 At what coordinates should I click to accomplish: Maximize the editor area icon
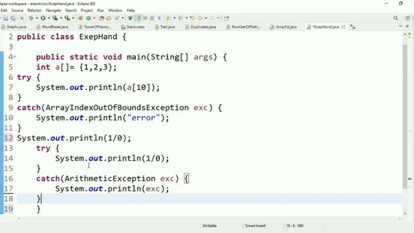point(408,26)
